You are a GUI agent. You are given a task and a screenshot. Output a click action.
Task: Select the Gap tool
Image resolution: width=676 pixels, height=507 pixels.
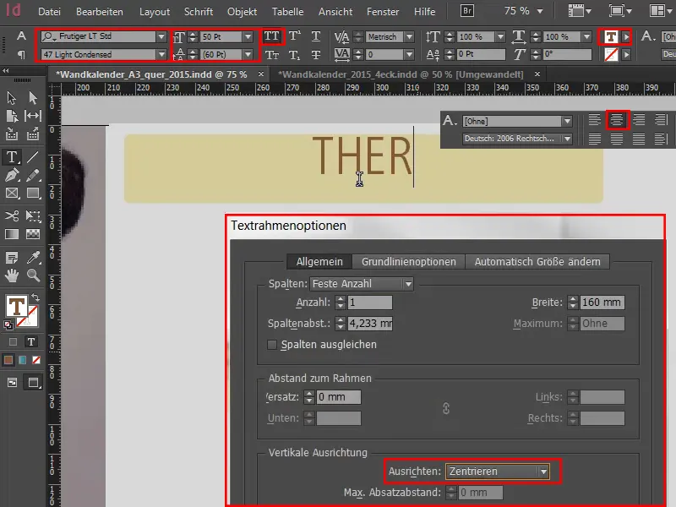(33, 116)
